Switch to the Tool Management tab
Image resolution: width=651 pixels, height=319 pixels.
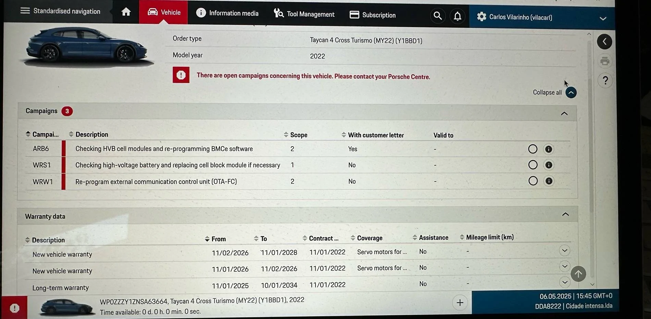(304, 14)
